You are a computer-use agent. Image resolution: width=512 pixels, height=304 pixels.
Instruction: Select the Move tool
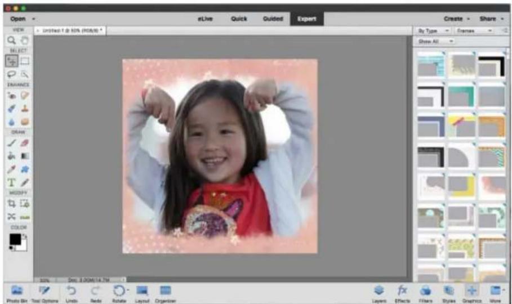(x=11, y=61)
